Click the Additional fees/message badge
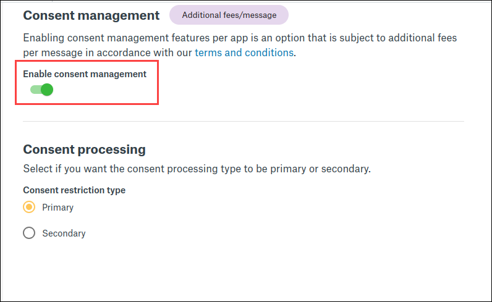This screenshot has width=492, height=302. pos(229,15)
